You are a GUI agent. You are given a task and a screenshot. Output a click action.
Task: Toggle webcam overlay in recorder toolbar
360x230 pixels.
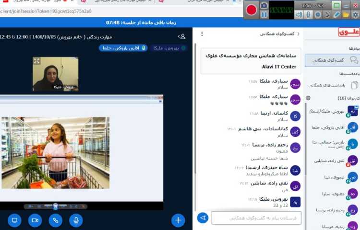click(318, 15)
